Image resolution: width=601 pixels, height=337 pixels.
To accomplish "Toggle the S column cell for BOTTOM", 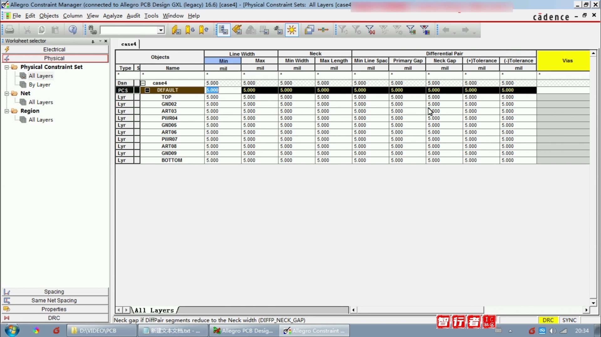I will tap(137, 160).
